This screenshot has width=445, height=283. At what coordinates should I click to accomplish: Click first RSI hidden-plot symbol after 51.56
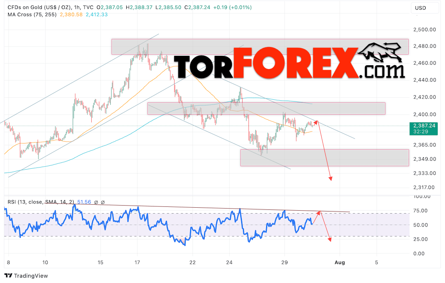coord(96,202)
